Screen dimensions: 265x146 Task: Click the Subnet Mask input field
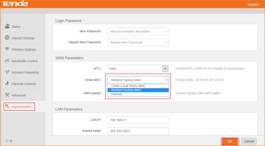tap(138, 131)
